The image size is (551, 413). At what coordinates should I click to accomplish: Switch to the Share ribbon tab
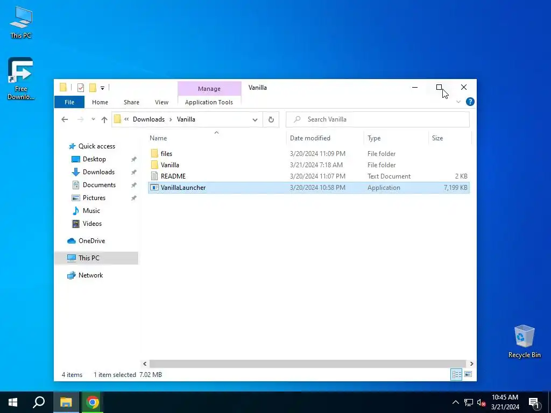pos(131,102)
